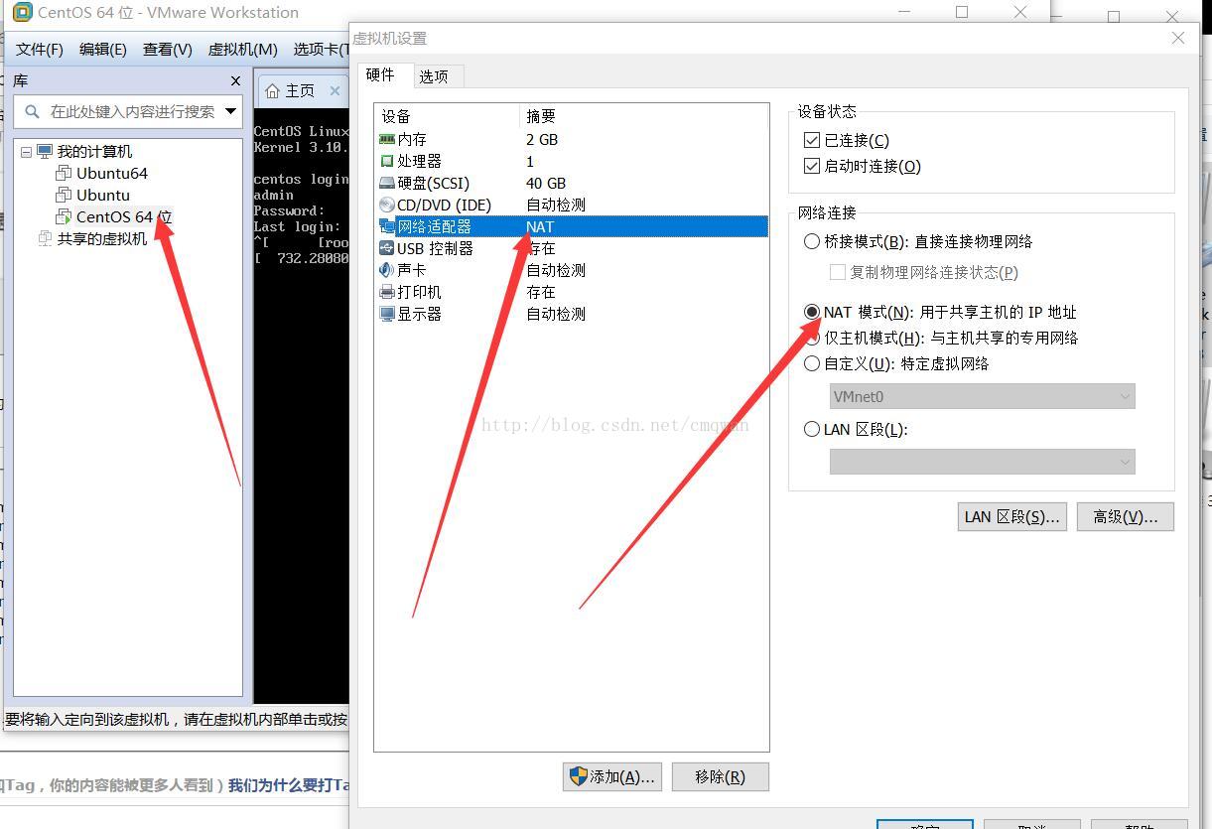Click the 移除(R) button
Viewport: 1212px width, 829px height.
(x=721, y=777)
